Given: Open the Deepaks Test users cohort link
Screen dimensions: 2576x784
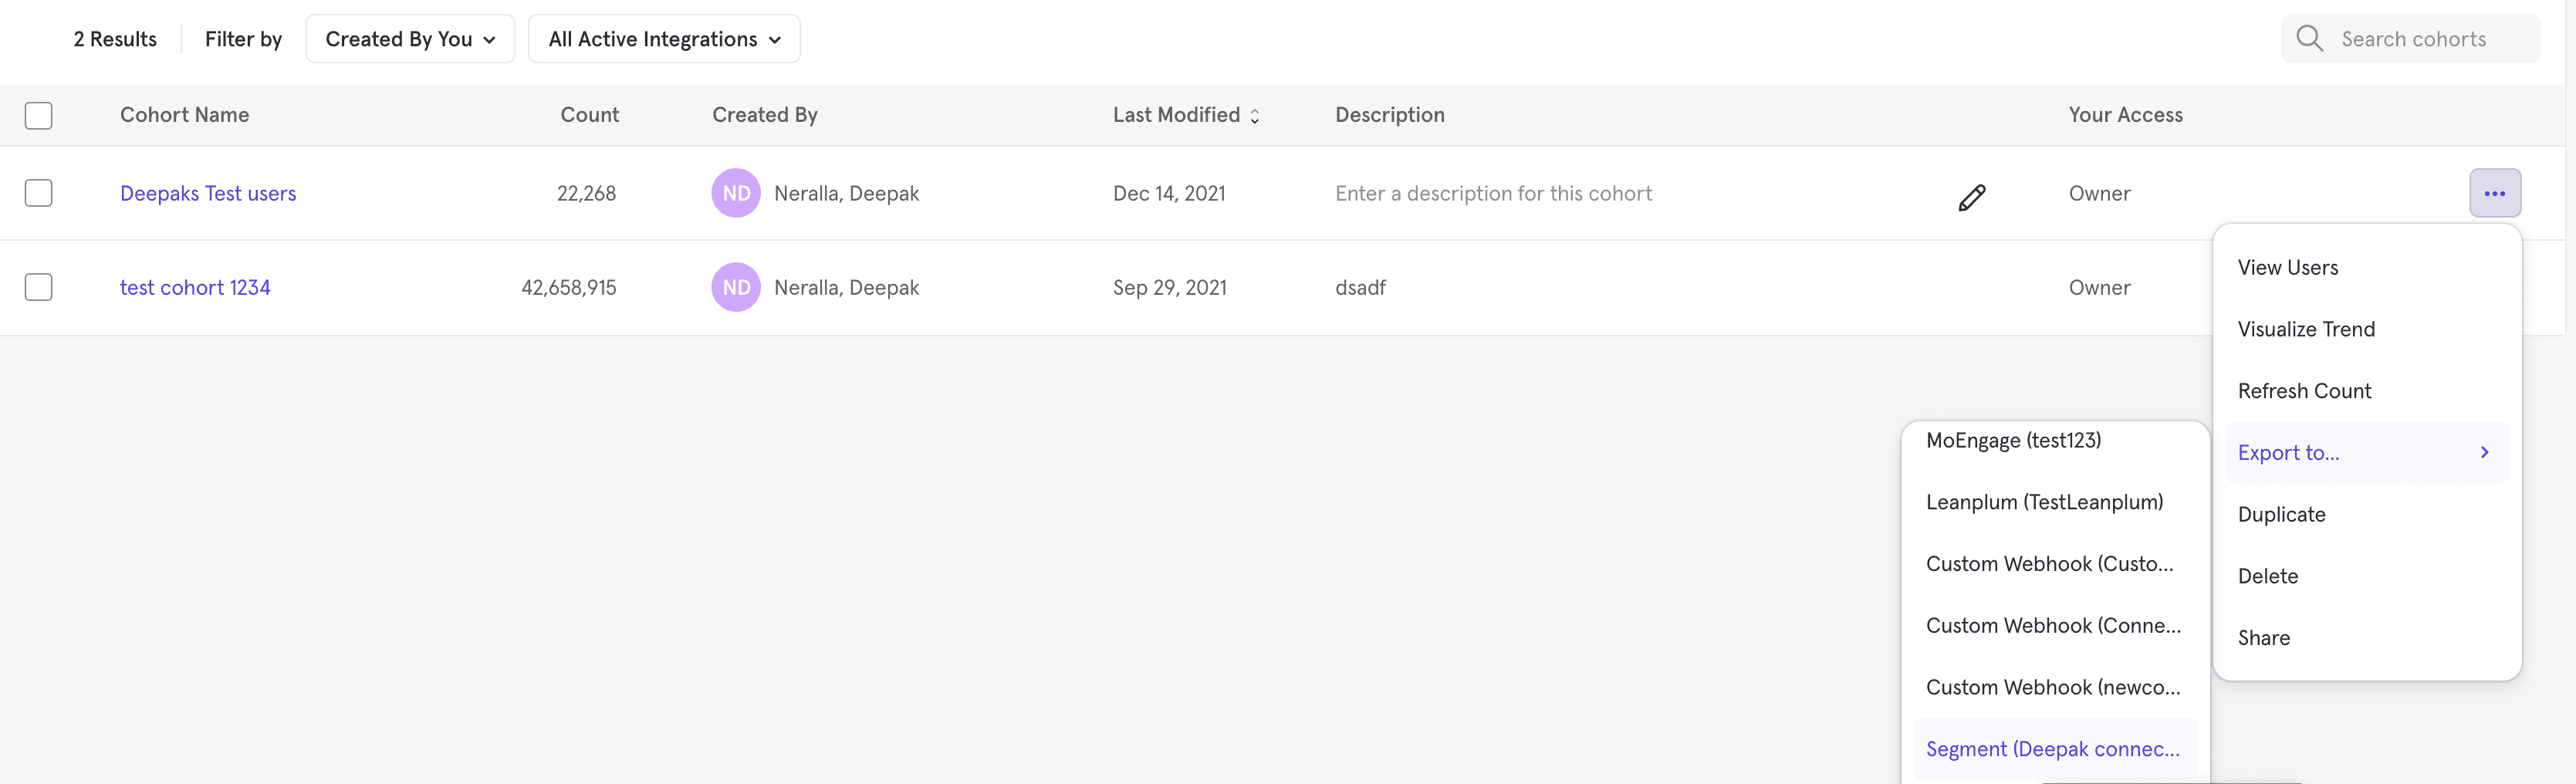Looking at the screenshot, I should coord(207,192).
